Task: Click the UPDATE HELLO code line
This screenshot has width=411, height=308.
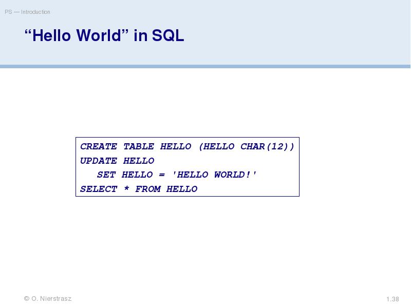Action: 117,161
